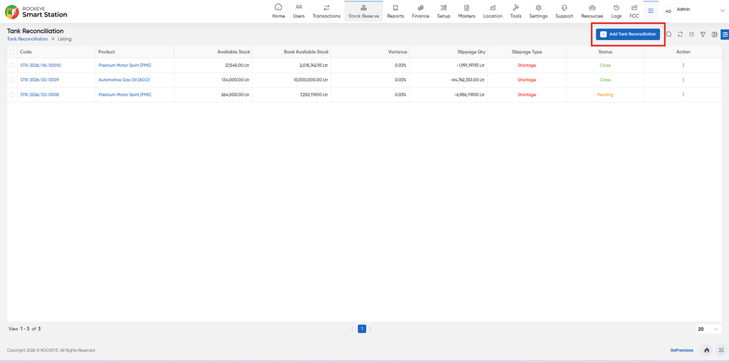
Task: Click the fullscreen expand icon in the footer
Action: coord(720,351)
